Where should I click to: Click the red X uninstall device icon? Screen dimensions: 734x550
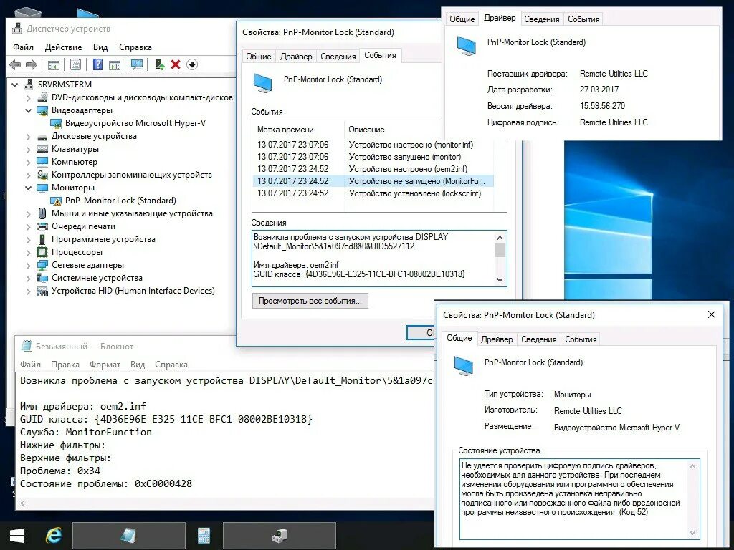click(176, 64)
